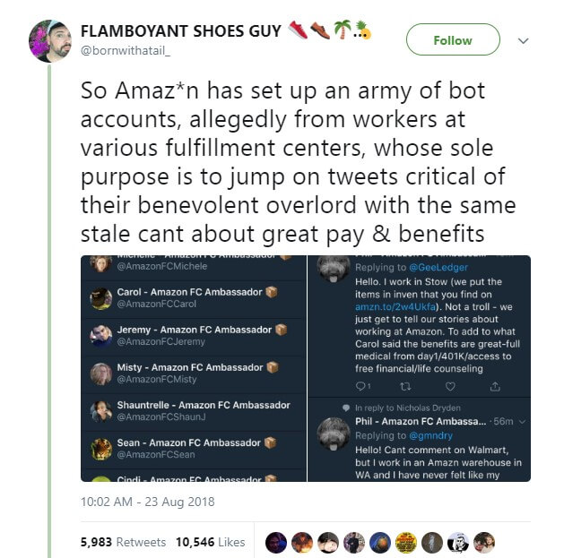Click the tweet timestamp 10:02 AM - 23 Aug 2018
Screen dimensions: 564x558
pos(148,502)
